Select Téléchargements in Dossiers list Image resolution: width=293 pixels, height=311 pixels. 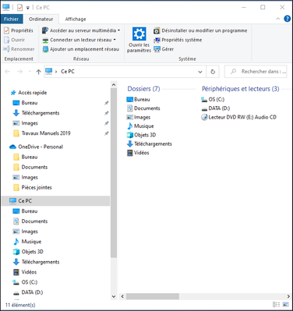pyautogui.click(x=150, y=144)
